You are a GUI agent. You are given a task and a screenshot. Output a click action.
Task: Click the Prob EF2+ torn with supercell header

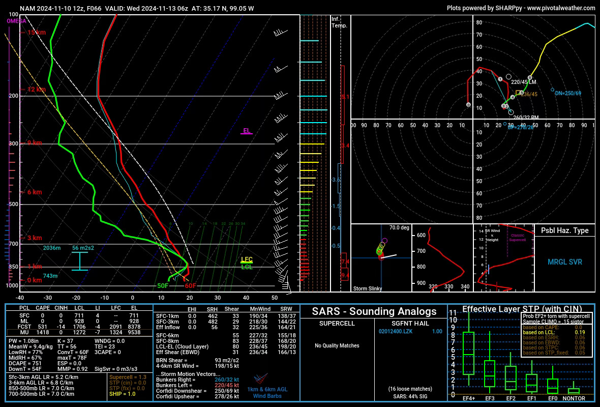click(x=556, y=316)
